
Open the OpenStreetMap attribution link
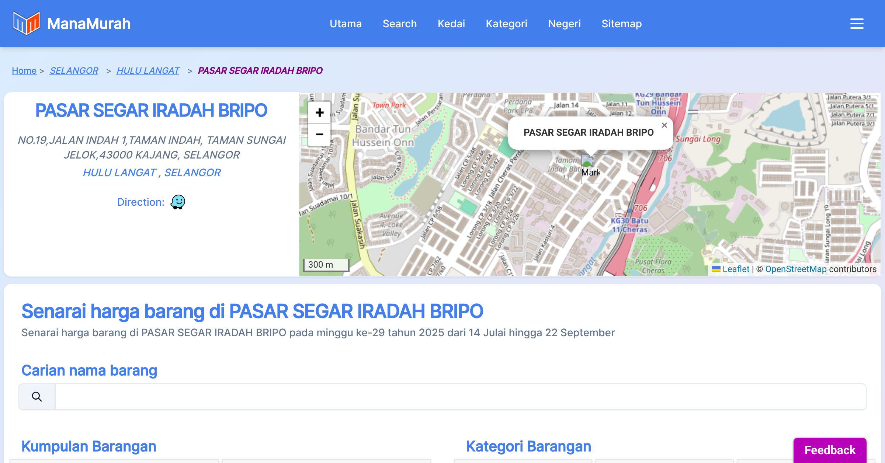[796, 269]
